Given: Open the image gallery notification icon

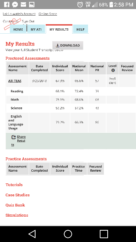Looking at the screenshot, I should point(32,5).
